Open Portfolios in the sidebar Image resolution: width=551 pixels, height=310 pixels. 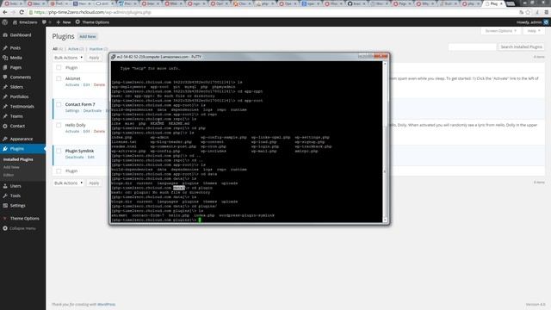[x=19, y=96]
